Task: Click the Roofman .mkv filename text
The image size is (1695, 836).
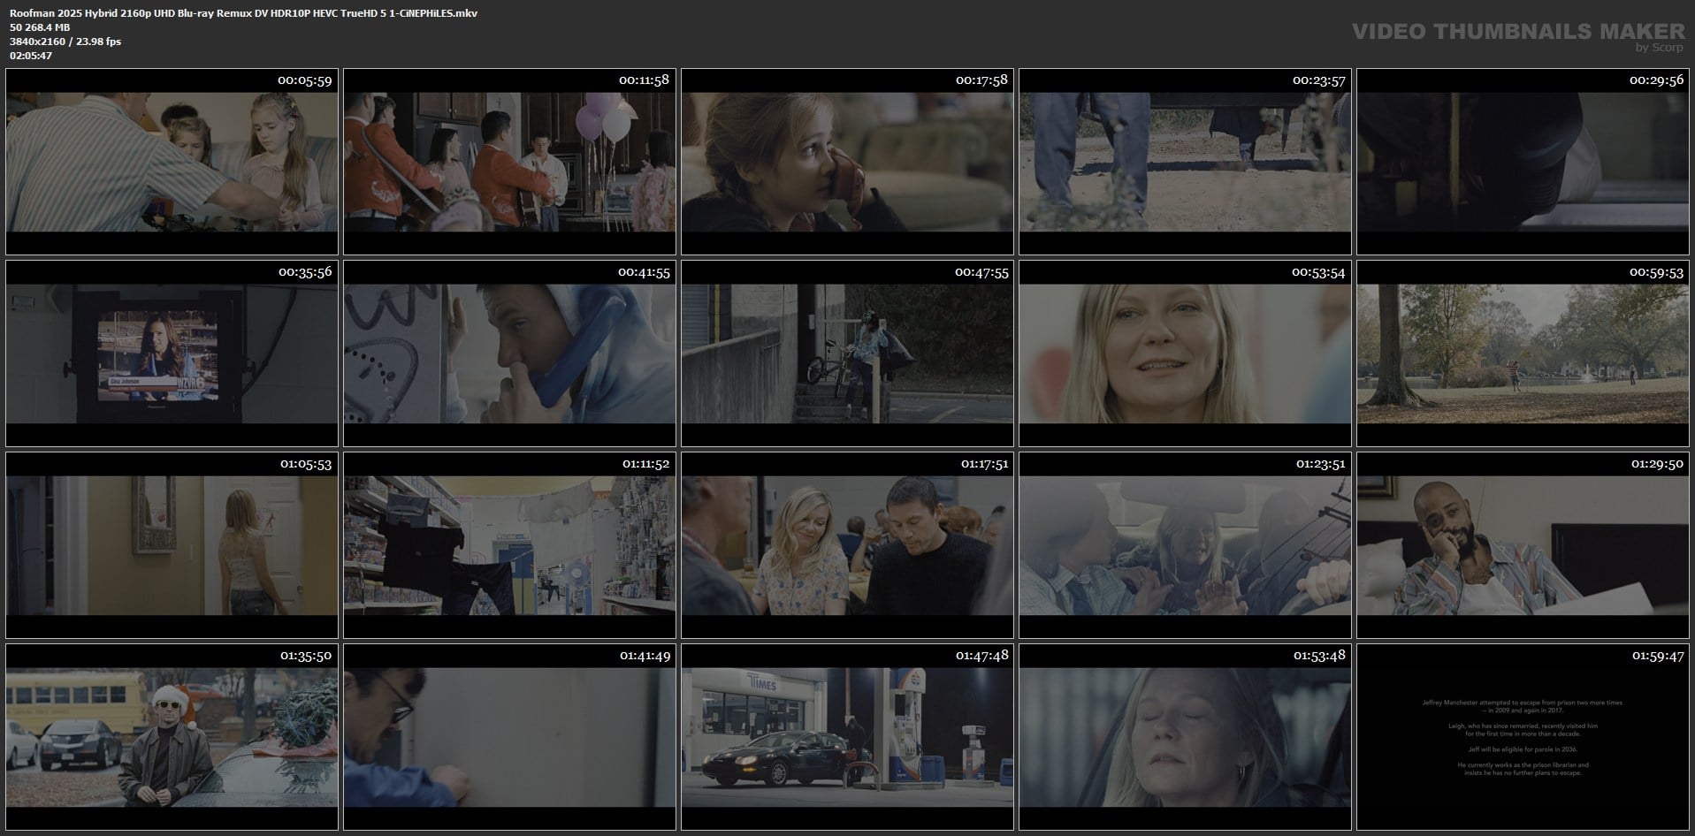Action: point(243,13)
